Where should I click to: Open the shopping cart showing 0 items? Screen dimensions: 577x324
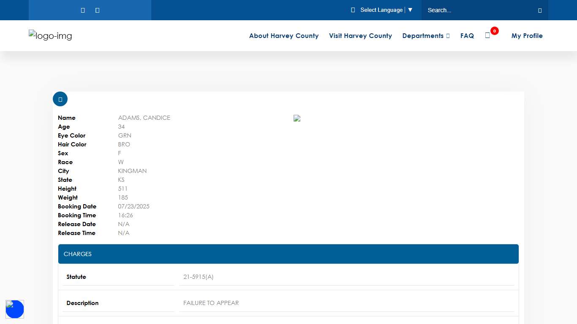point(488,36)
